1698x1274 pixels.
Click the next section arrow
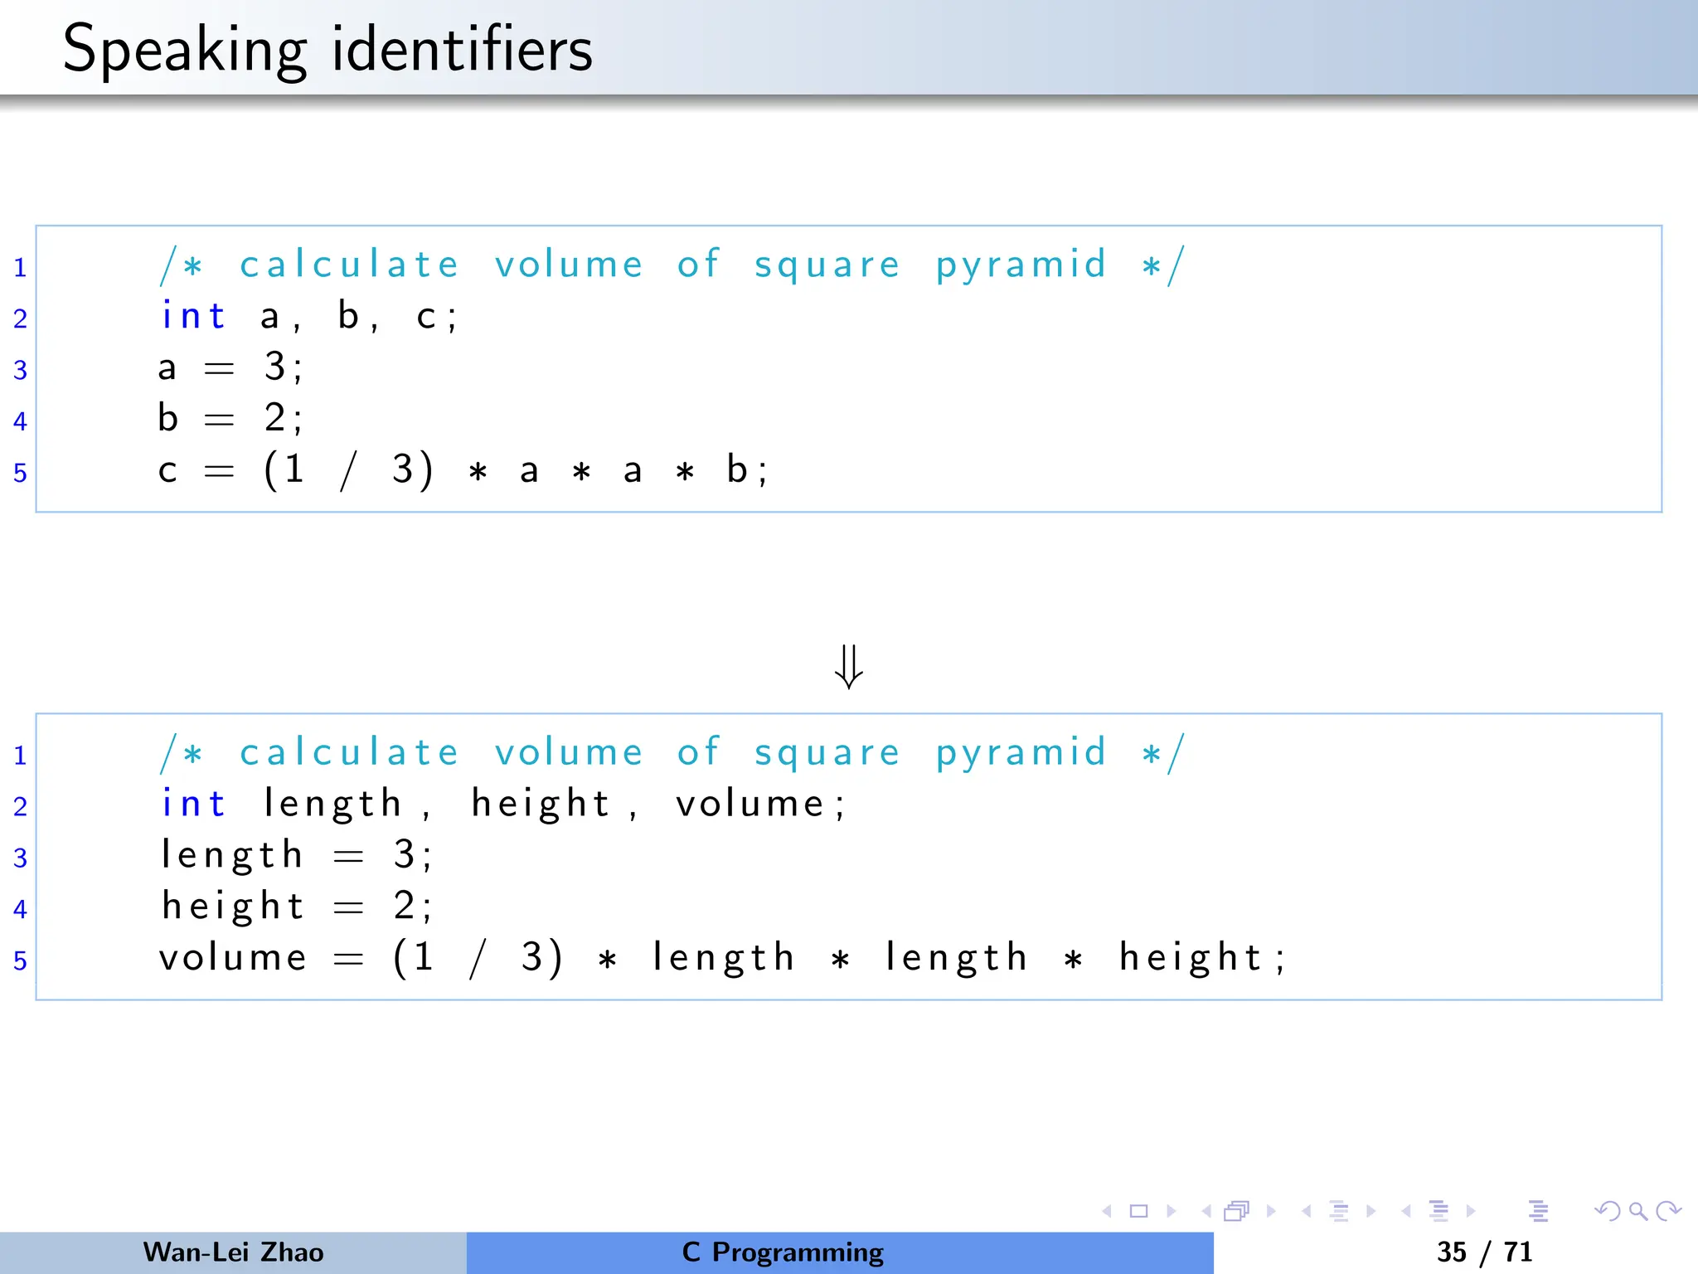1471,1212
